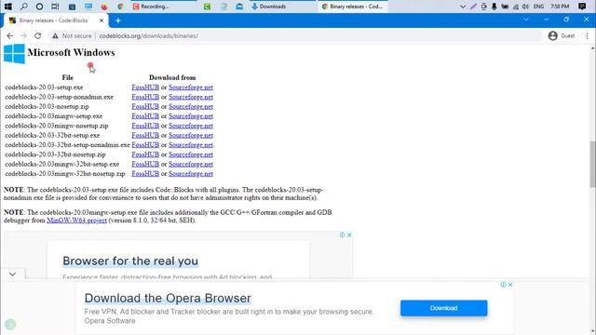Screen dimensions: 596x335
Task: Close the Binary releases browser tab
Action: 102,20
